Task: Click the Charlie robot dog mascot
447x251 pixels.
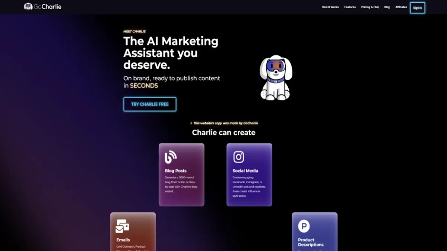Action: tap(276, 78)
